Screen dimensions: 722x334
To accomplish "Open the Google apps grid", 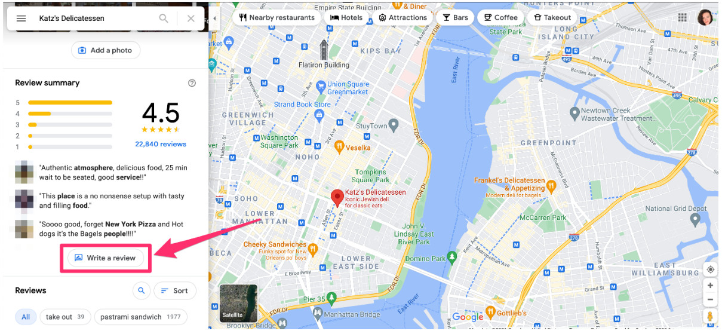I will tap(682, 17).
